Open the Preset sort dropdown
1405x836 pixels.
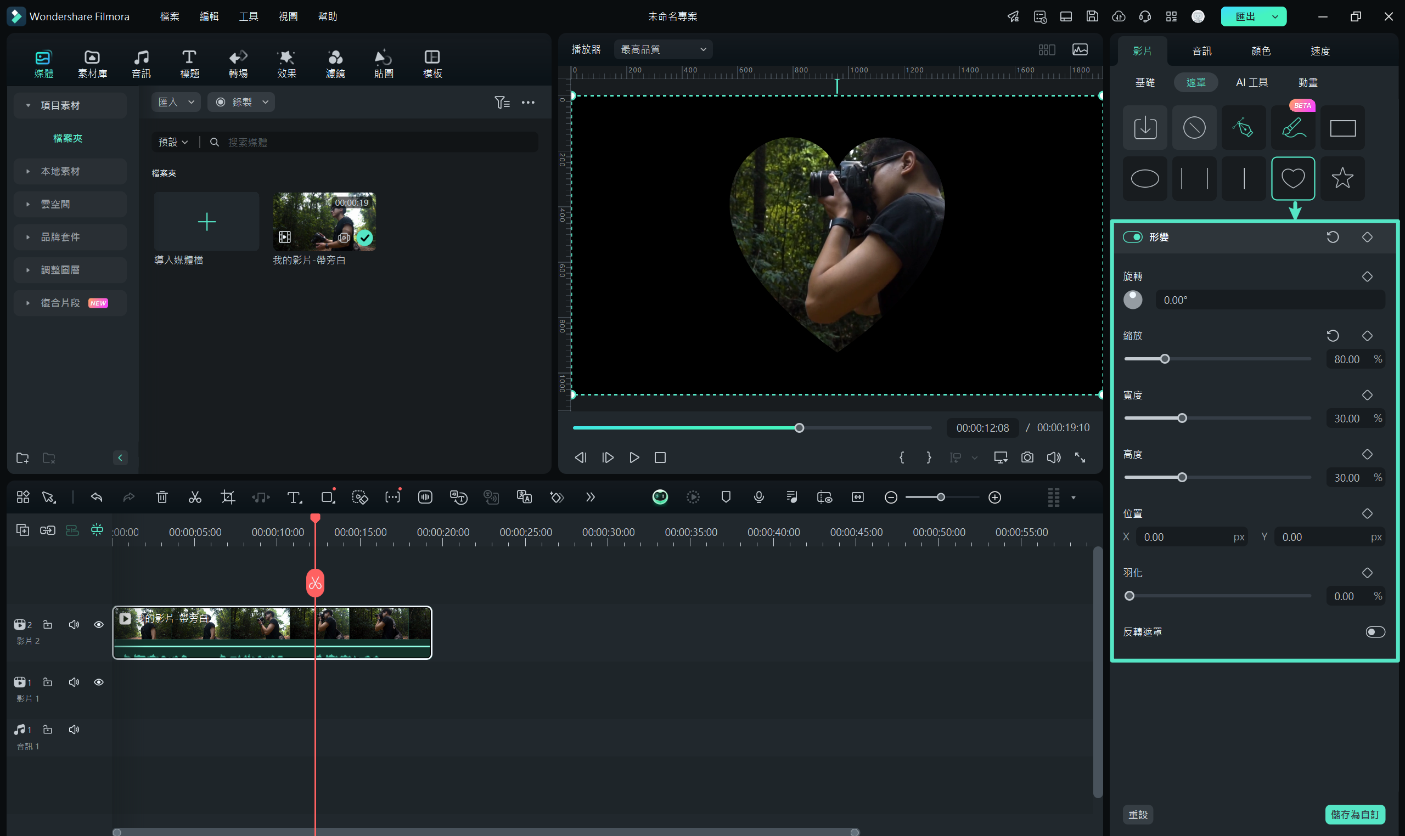coord(173,142)
